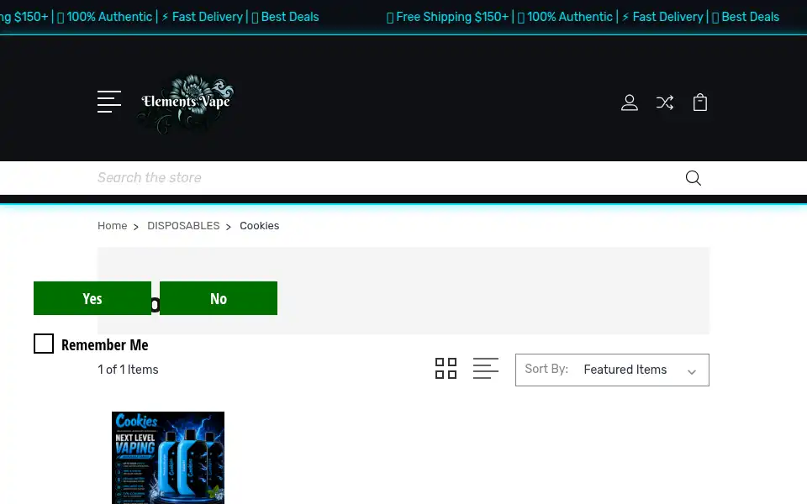Decline age with the No button

point(219,298)
